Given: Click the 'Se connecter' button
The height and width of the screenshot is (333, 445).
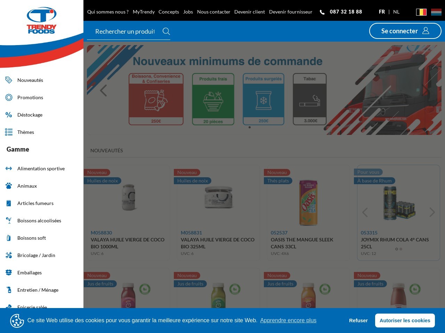Looking at the screenshot, I should coord(405,31).
